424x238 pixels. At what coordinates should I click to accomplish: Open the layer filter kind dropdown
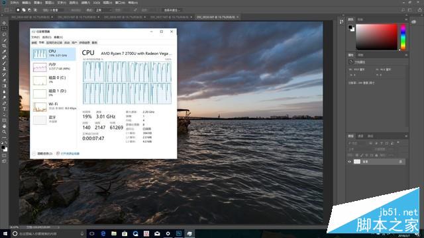[x=356, y=143]
